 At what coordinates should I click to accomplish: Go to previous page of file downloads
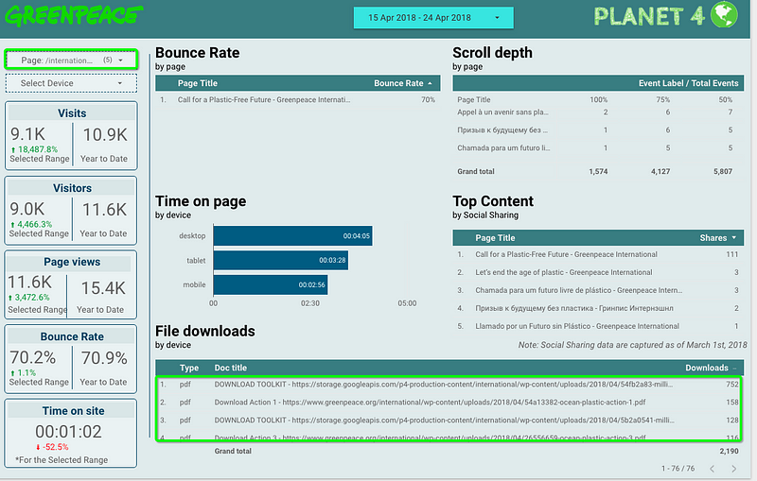713,469
